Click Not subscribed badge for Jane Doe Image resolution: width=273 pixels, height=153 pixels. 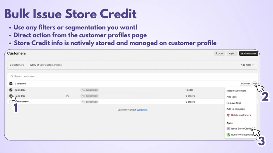click(89, 96)
